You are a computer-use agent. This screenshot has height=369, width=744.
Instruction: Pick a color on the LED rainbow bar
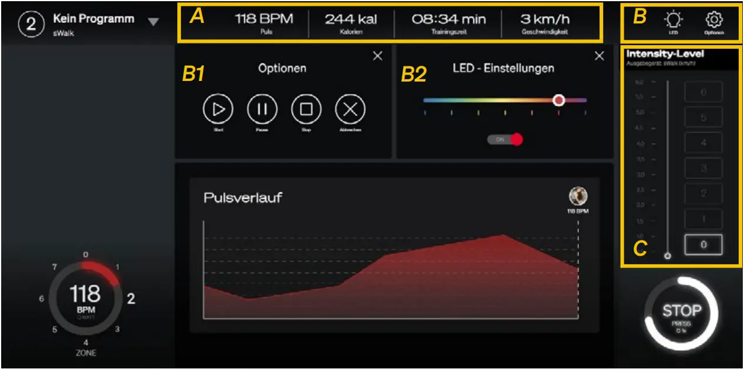point(504,100)
